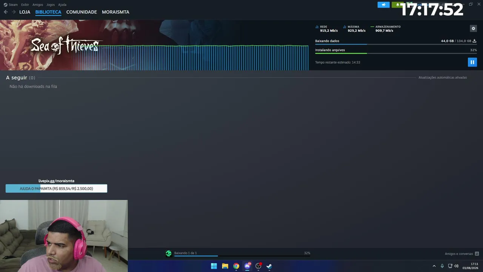Click the taskbar clock showing 17:11
This screenshot has width=483, height=272.
coord(471,266)
